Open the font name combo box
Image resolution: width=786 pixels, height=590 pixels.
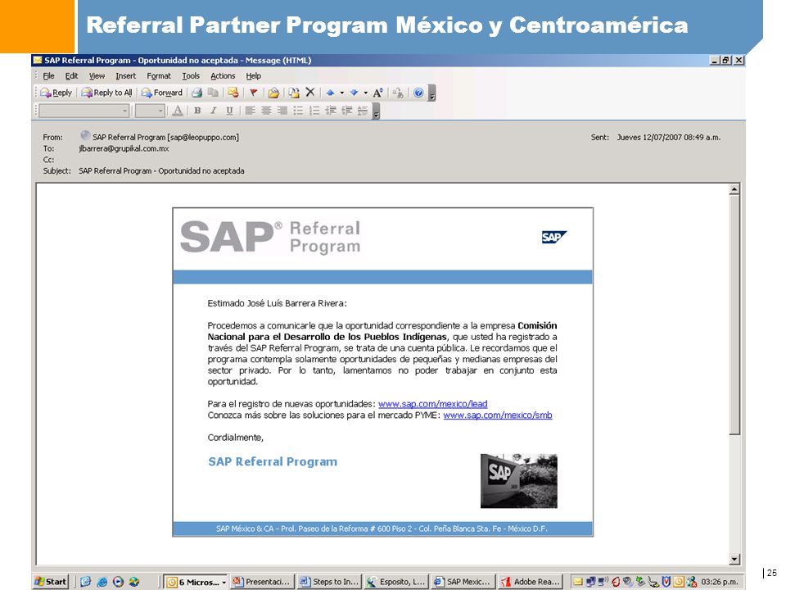pos(84,111)
